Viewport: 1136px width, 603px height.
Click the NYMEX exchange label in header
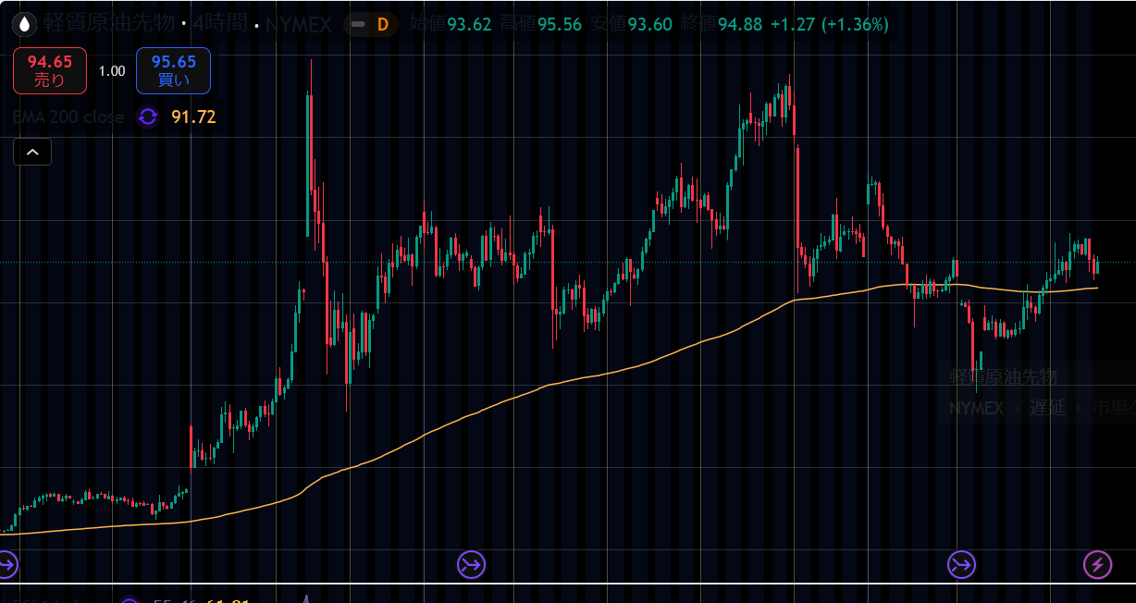[298, 24]
